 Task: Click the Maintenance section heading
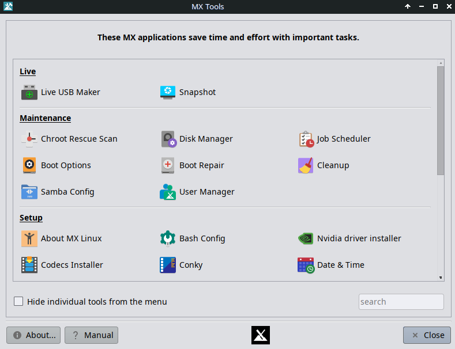tap(45, 118)
